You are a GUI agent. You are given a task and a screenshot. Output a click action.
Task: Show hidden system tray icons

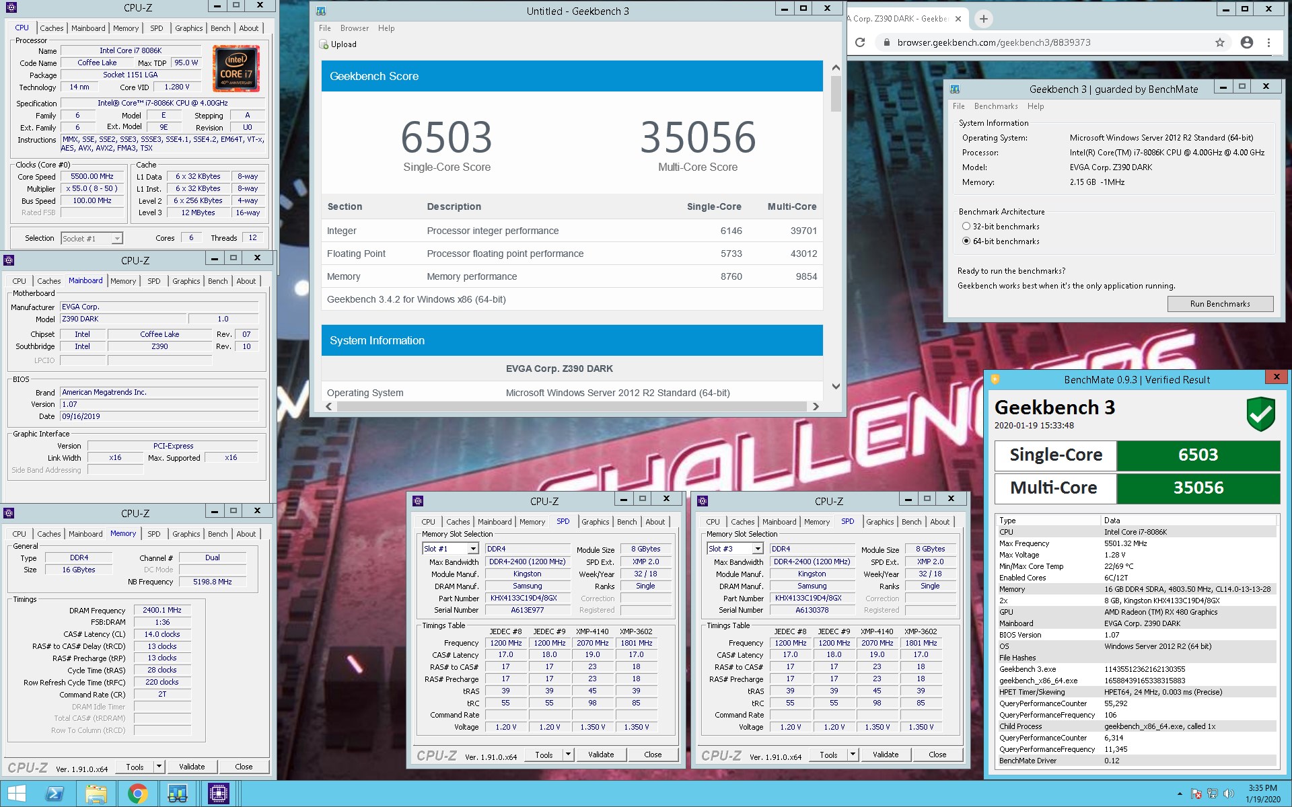(1180, 794)
